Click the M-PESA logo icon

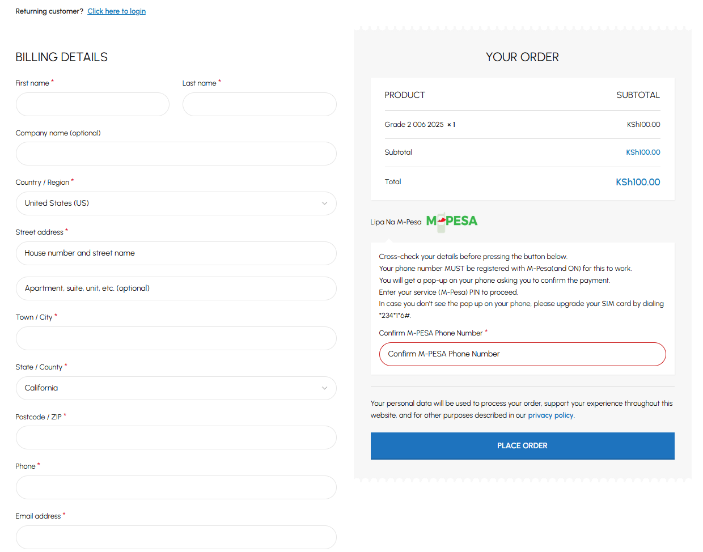pos(451,221)
